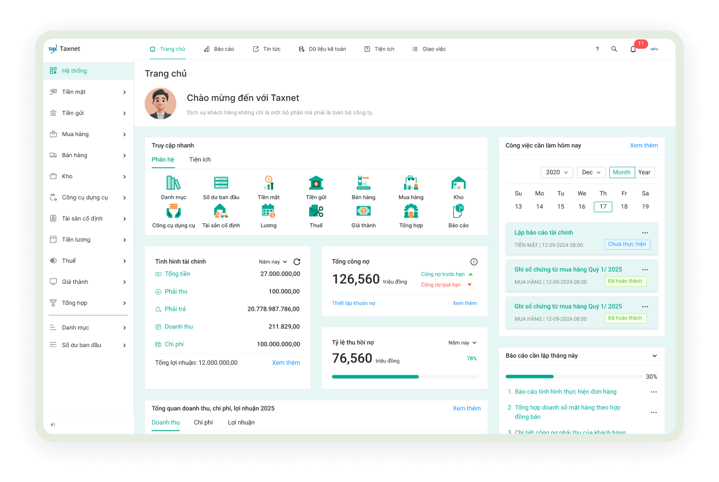
Task: Switch calendar to Month view
Action: (x=622, y=172)
